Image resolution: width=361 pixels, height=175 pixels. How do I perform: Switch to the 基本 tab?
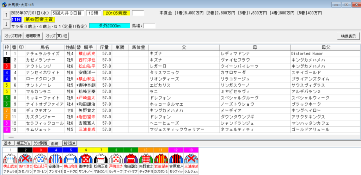[x=8, y=143]
